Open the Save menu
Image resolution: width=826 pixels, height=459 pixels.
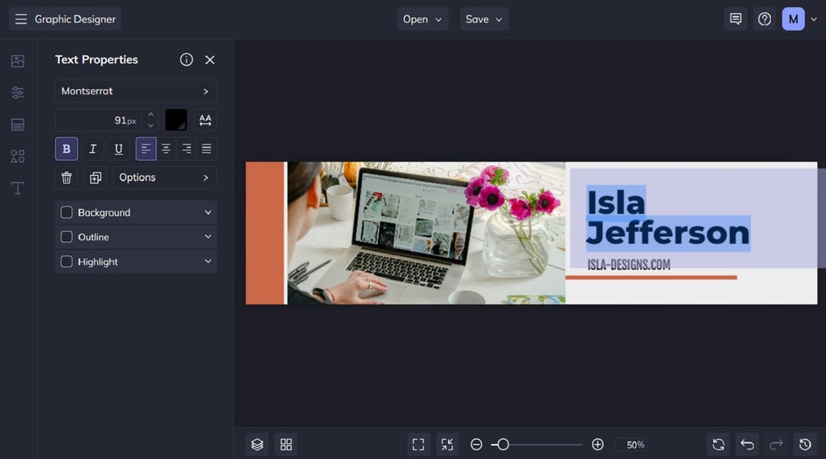point(484,19)
